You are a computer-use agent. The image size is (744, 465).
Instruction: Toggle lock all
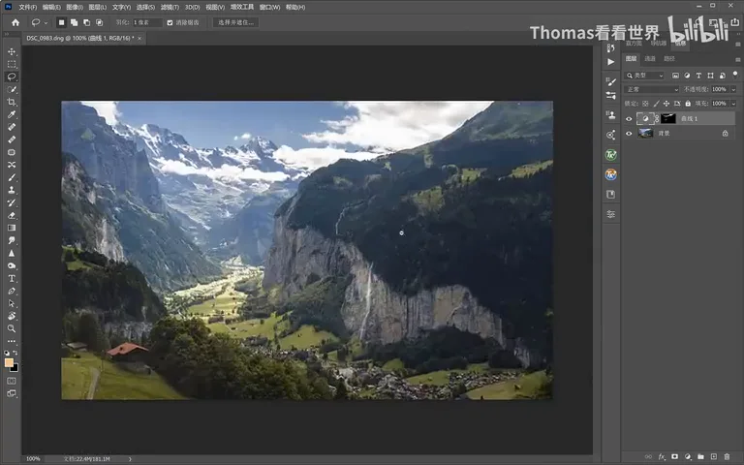pyautogui.click(x=688, y=104)
